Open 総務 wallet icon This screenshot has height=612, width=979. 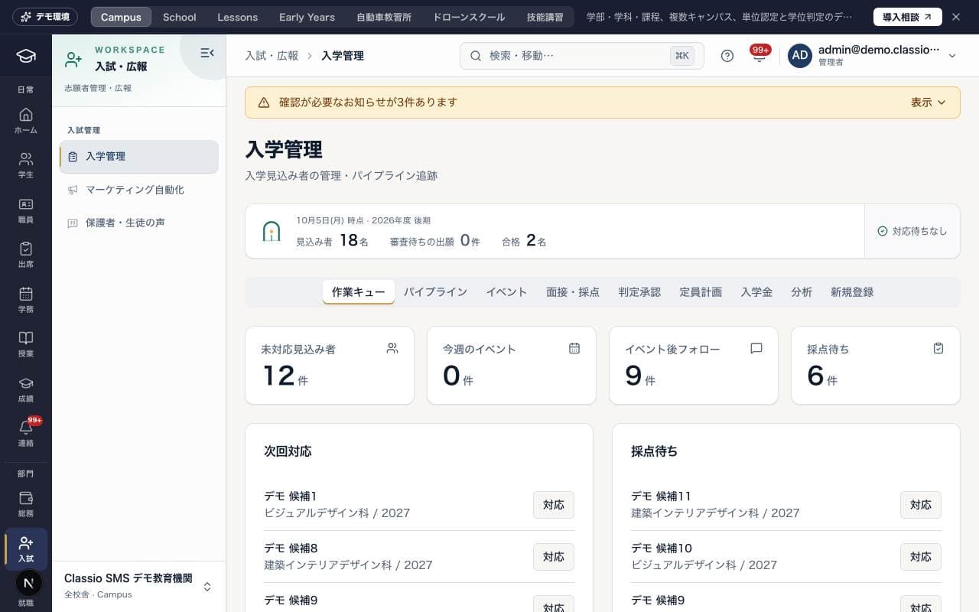coord(26,504)
